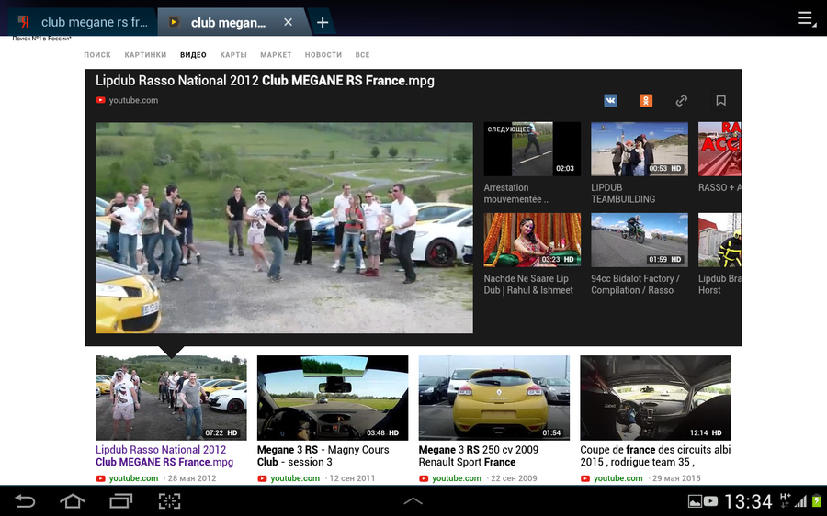The image size is (827, 516).
Task: Tap the H+ mobile data indicator
Action: (785, 500)
